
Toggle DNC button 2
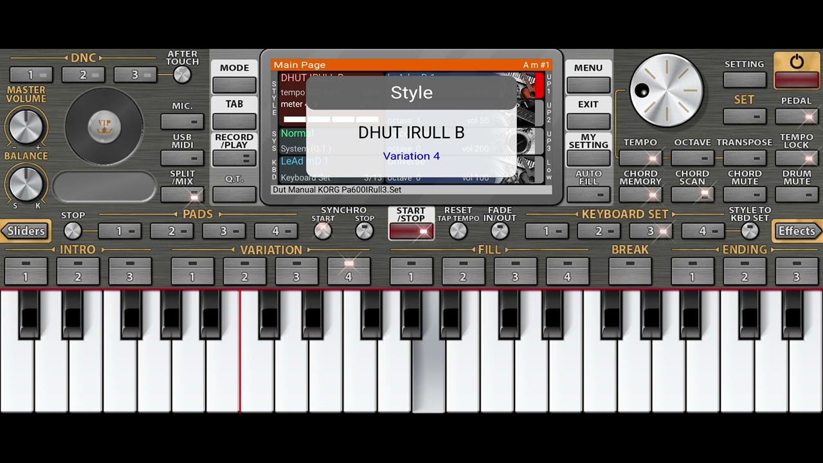pos(83,75)
